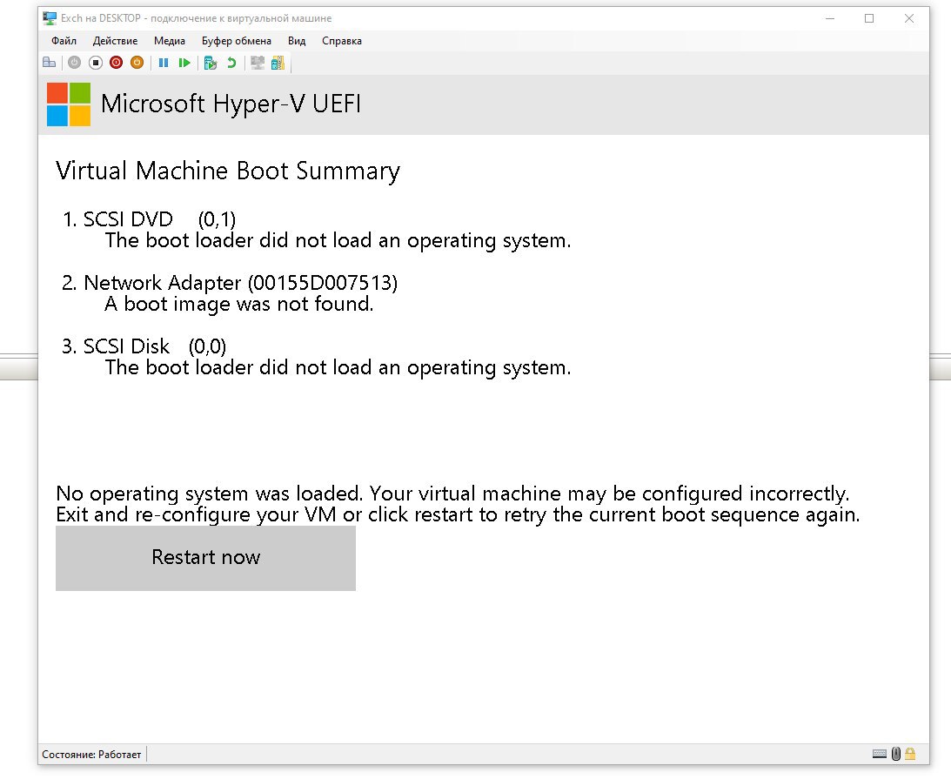Click the keyboard status icon

tap(880, 754)
